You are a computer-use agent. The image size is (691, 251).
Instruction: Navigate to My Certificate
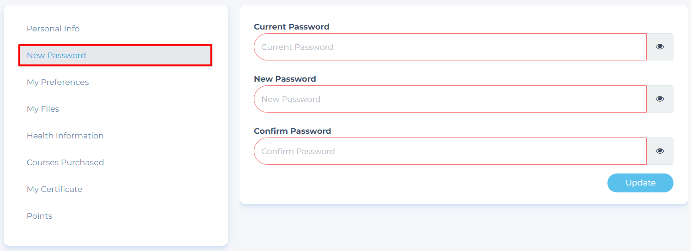(x=54, y=189)
